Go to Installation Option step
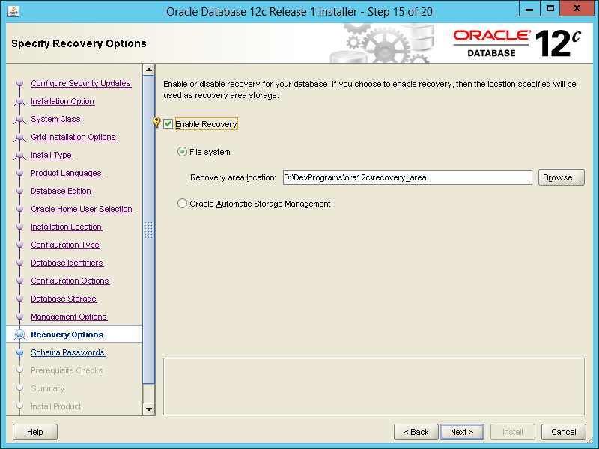Image resolution: width=599 pixels, height=449 pixels. [63, 101]
